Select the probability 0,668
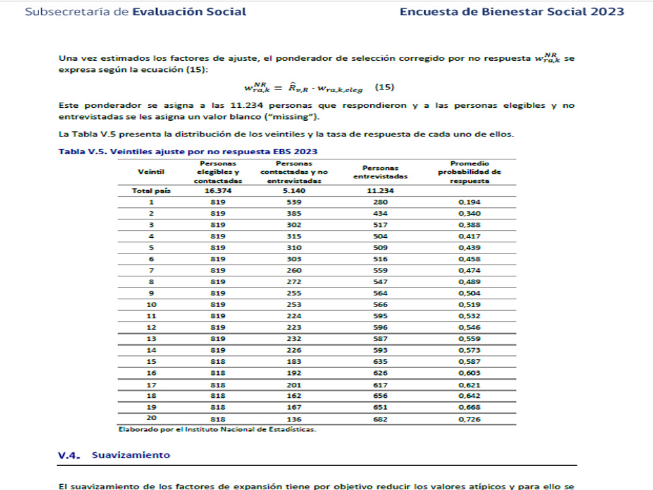The width and height of the screenshot is (653, 490). click(470, 408)
